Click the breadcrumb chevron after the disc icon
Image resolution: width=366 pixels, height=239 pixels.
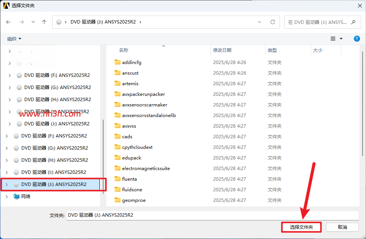click(66, 22)
